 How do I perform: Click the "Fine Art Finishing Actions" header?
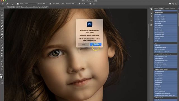(165, 69)
